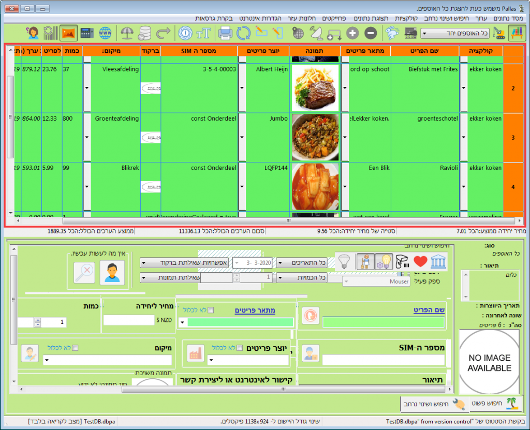Click the bookshelf collections icon in toolbar
Screen dimensions: 530x430
coord(516,33)
